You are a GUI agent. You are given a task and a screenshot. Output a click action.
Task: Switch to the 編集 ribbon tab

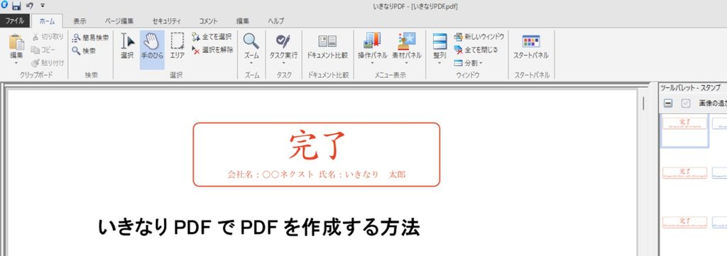point(243,21)
